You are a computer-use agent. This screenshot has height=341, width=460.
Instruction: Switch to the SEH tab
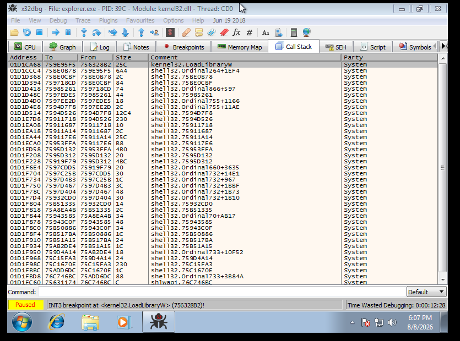[335, 47]
